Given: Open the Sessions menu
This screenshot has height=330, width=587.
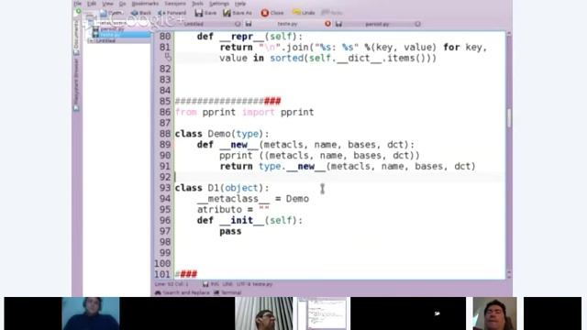Looking at the screenshot, I should [175, 4].
